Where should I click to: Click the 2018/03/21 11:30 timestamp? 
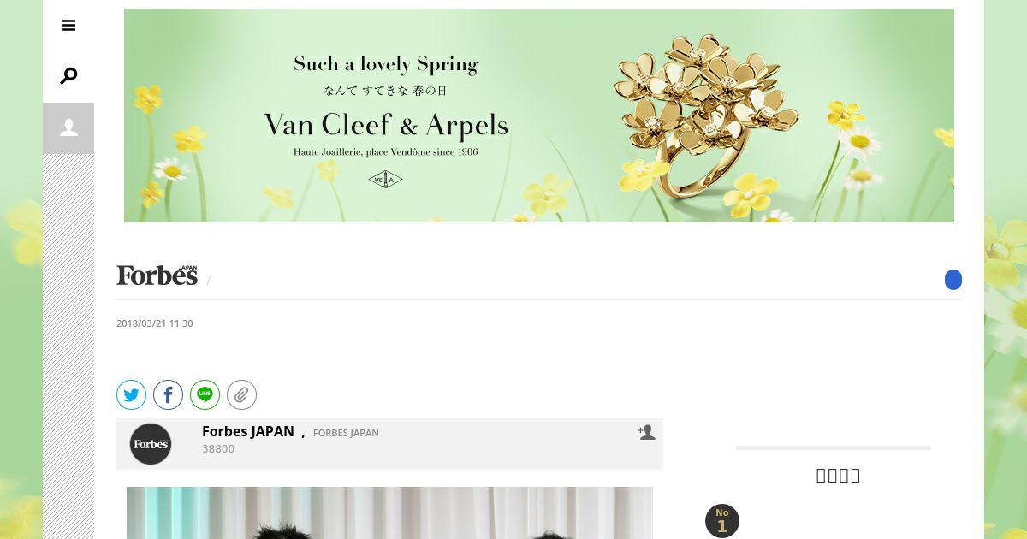pyautogui.click(x=155, y=323)
